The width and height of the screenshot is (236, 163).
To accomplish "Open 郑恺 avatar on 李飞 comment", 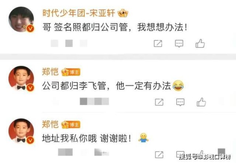I will tap(21, 79).
